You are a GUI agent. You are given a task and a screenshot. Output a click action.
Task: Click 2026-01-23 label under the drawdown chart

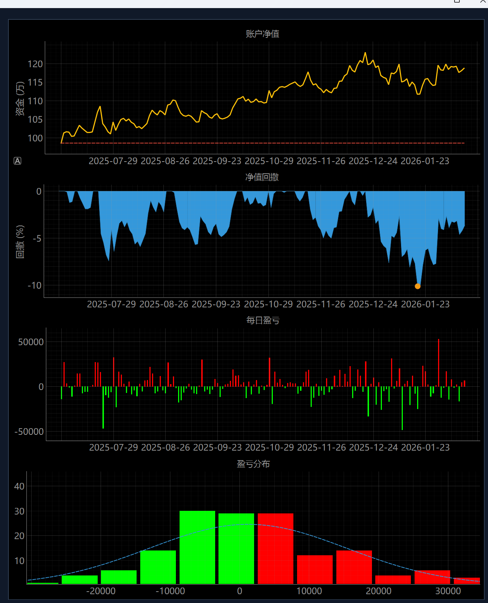(x=425, y=304)
